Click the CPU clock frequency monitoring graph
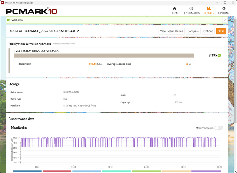 [x=119, y=149]
